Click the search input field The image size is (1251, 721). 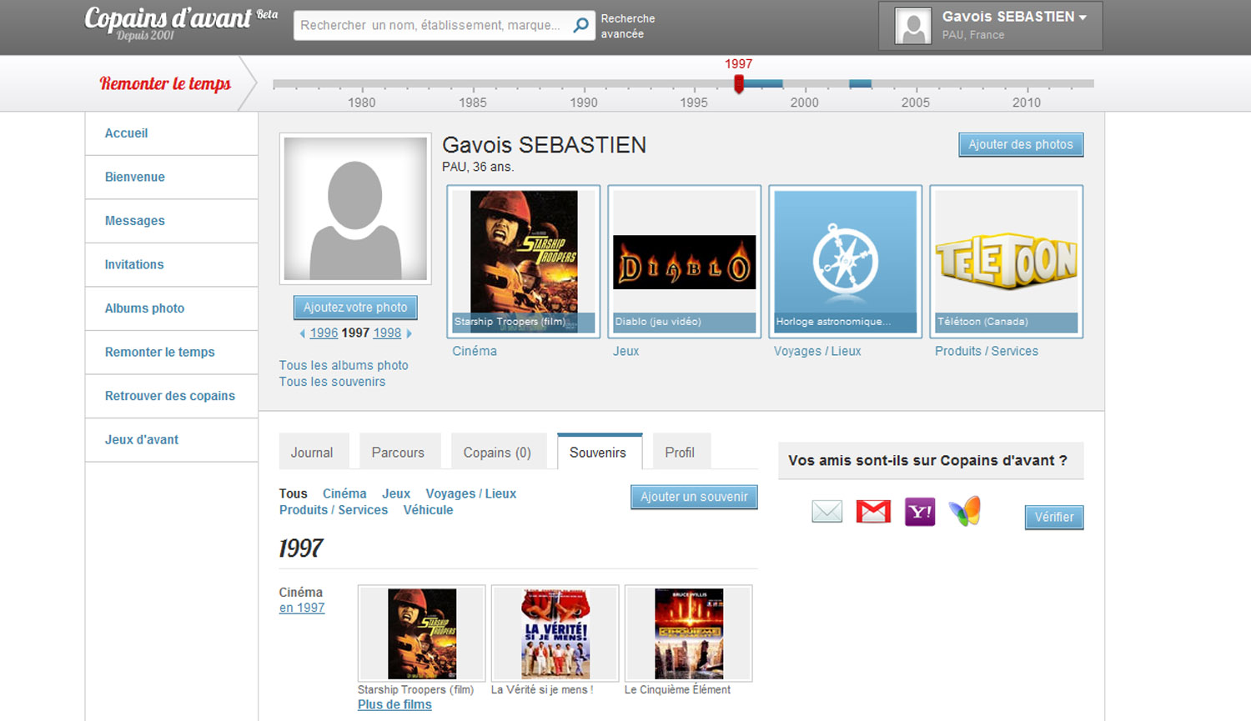pyautogui.click(x=430, y=26)
